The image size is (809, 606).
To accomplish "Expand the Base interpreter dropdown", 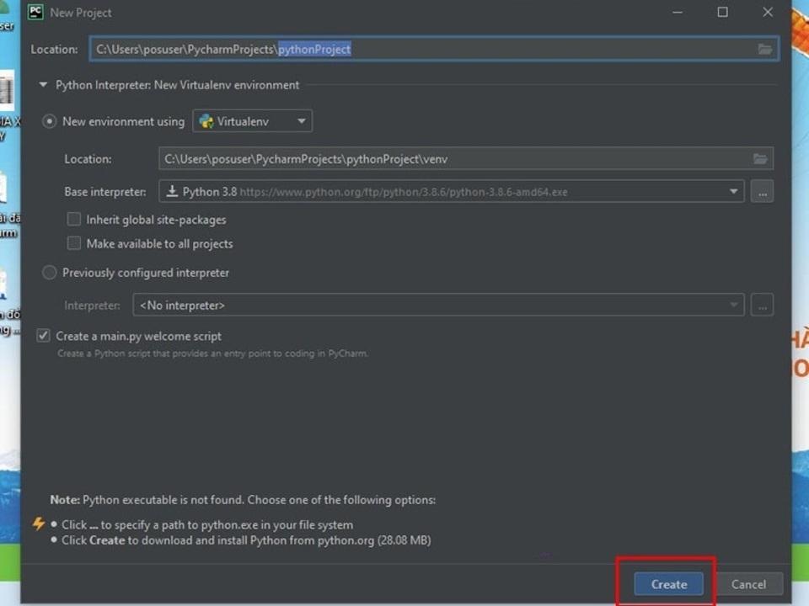I will tap(733, 191).
